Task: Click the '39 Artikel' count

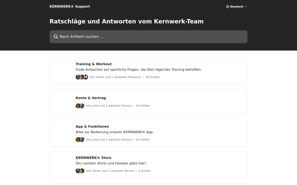Action: point(152,77)
